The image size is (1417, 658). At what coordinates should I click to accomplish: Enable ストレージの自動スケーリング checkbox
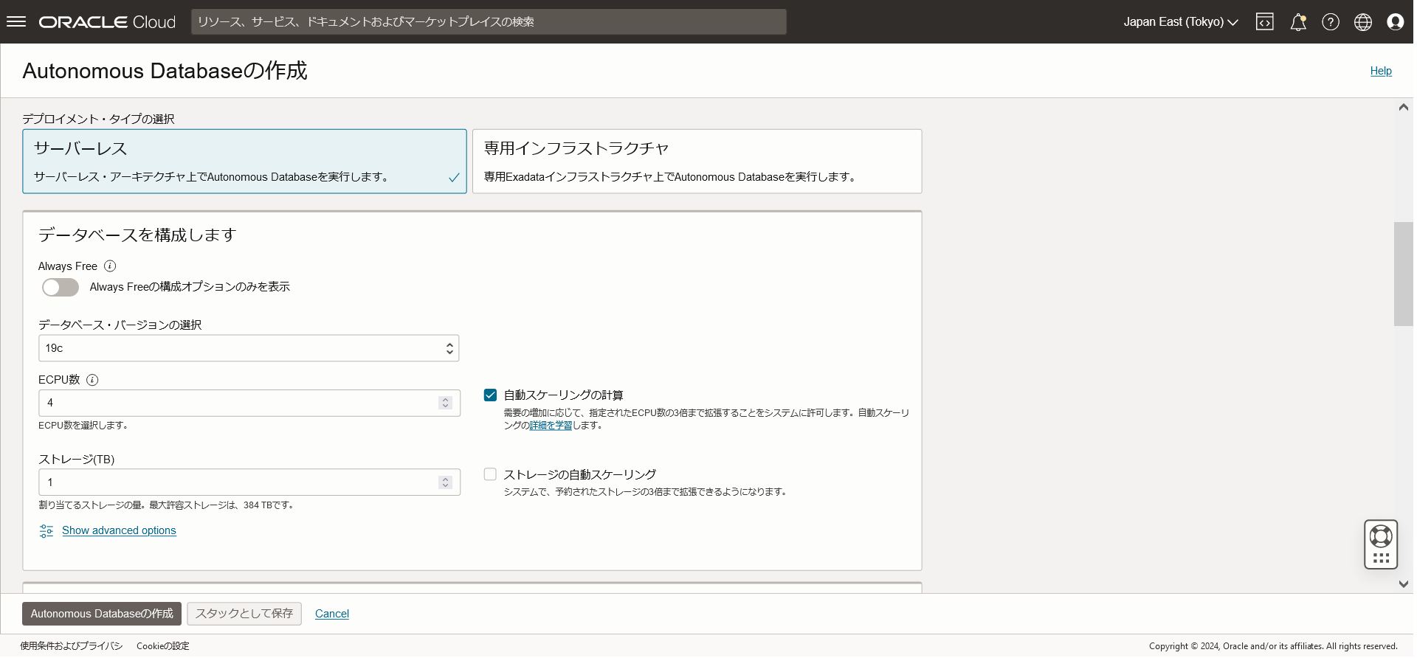(x=490, y=474)
